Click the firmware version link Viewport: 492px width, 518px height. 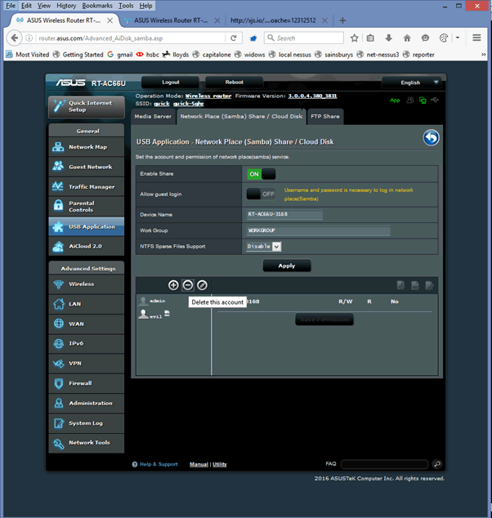pyautogui.click(x=312, y=96)
